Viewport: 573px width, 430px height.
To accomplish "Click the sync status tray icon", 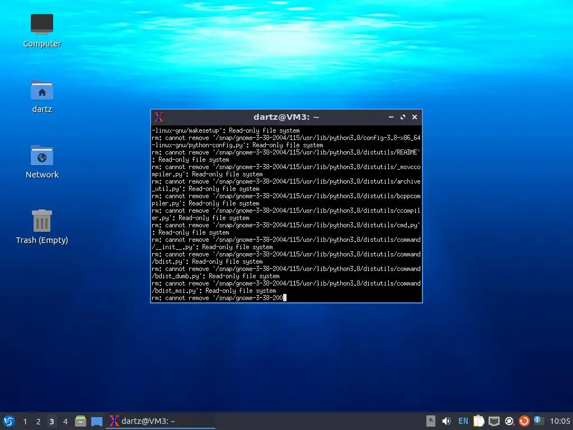I will (509, 421).
